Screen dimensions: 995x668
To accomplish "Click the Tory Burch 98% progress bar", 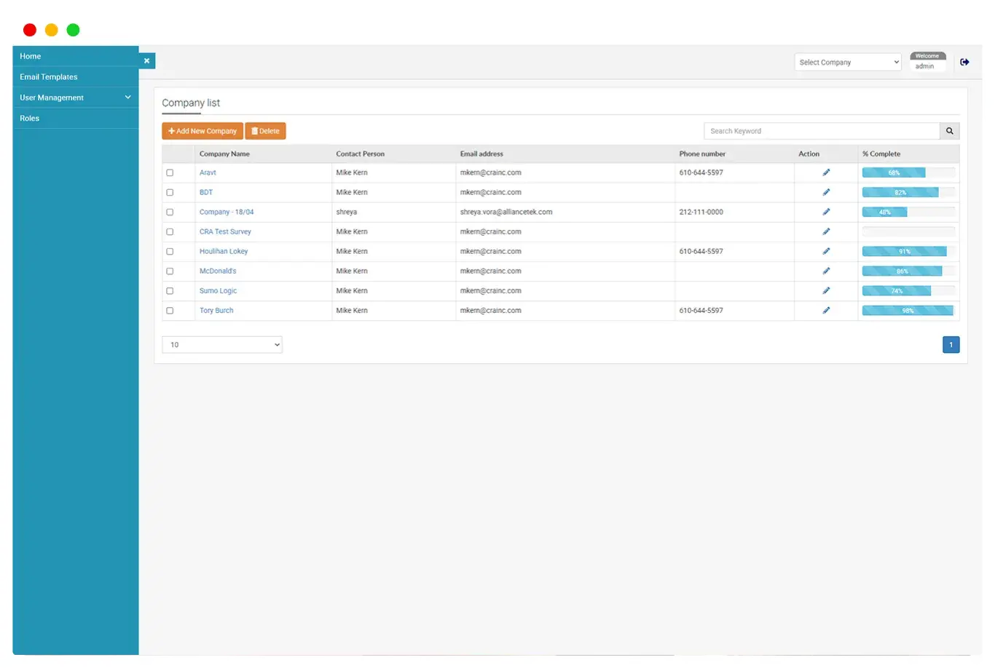I will pyautogui.click(x=908, y=311).
